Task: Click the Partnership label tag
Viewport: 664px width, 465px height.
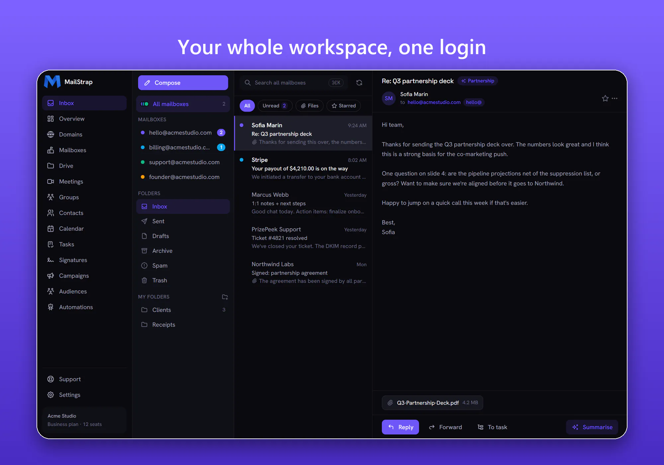Action: 478,81
